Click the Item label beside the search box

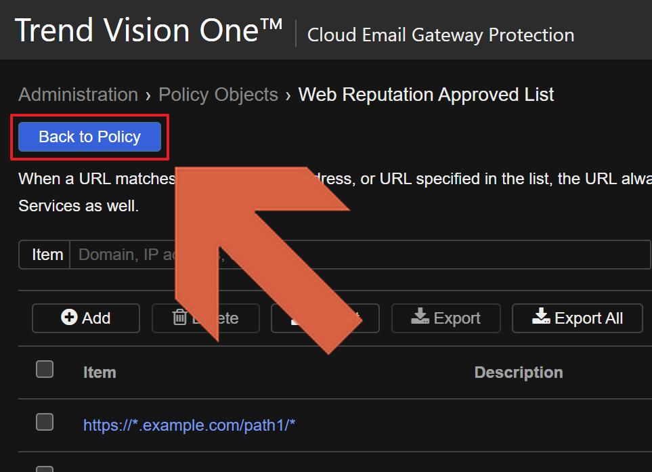point(47,255)
